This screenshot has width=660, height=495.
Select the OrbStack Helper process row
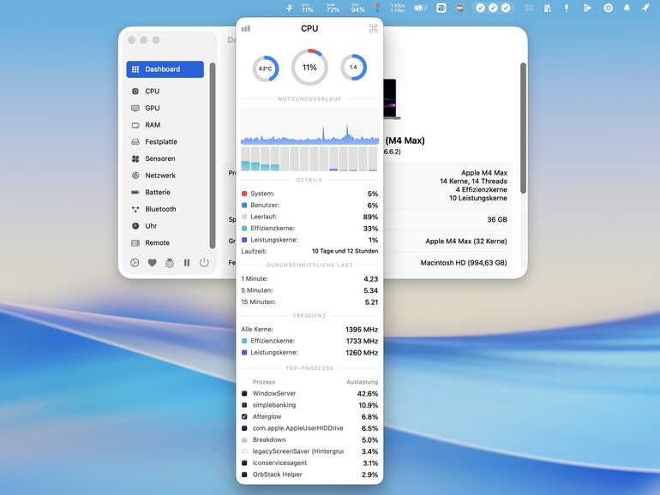click(309, 474)
